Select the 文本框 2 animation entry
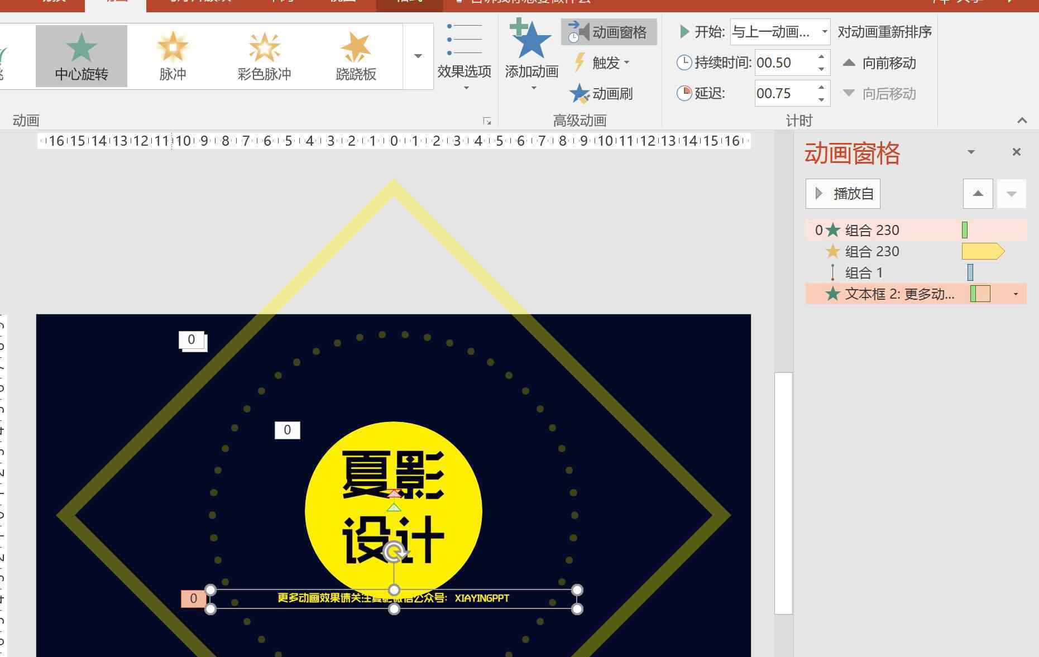1039x657 pixels. pos(916,294)
